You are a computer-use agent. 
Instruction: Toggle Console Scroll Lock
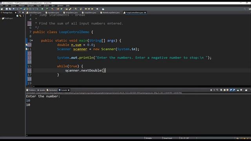(224, 90)
